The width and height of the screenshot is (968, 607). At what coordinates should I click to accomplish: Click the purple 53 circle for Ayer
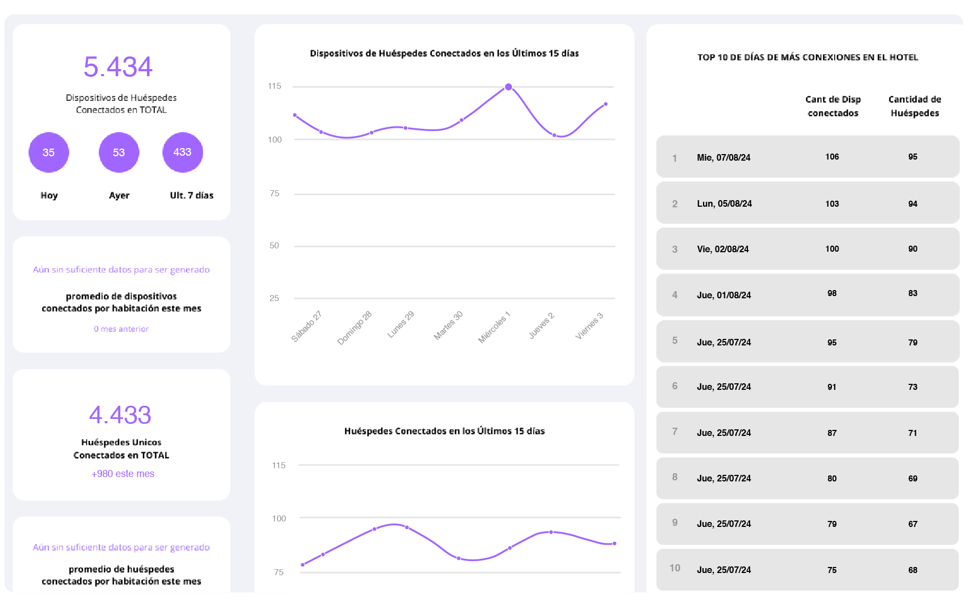119,152
